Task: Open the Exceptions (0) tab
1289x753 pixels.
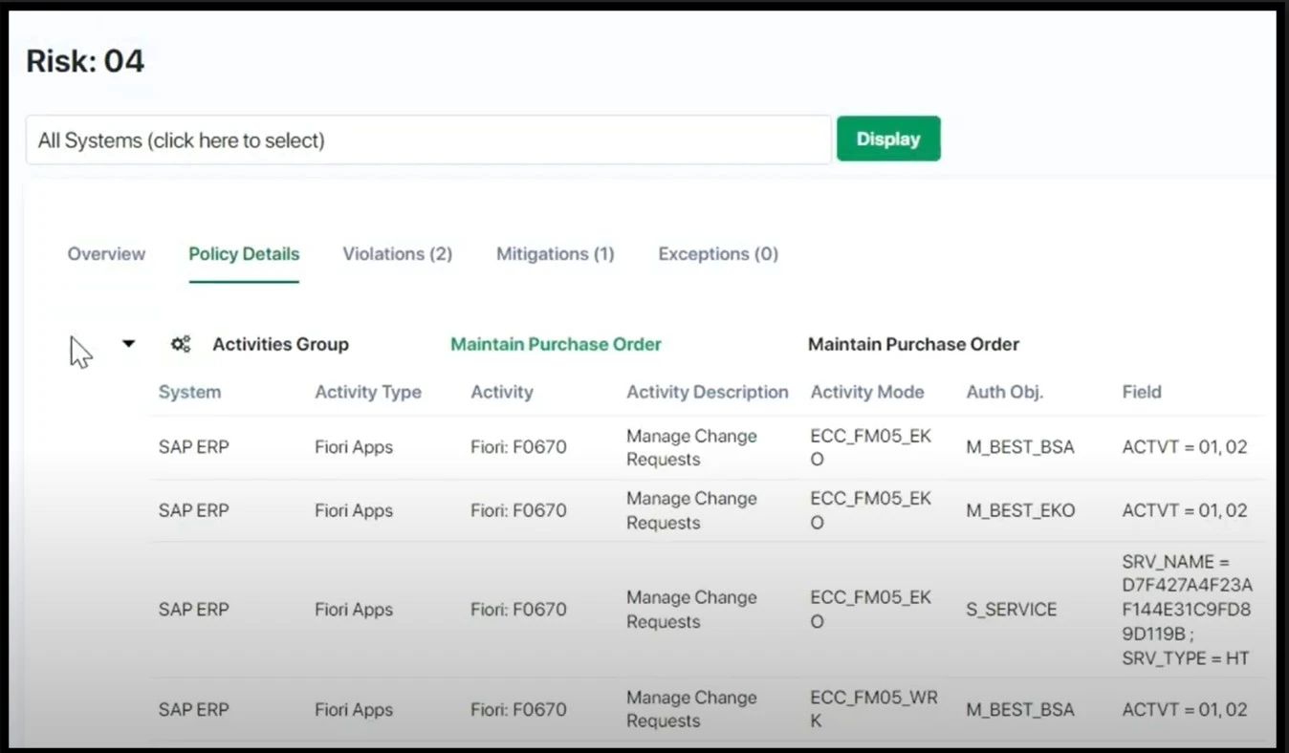Action: pyautogui.click(x=717, y=253)
